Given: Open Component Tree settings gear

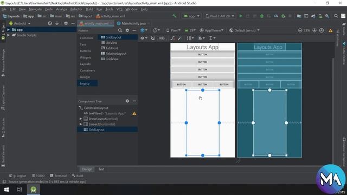Looking at the screenshot, I should 127,101.
